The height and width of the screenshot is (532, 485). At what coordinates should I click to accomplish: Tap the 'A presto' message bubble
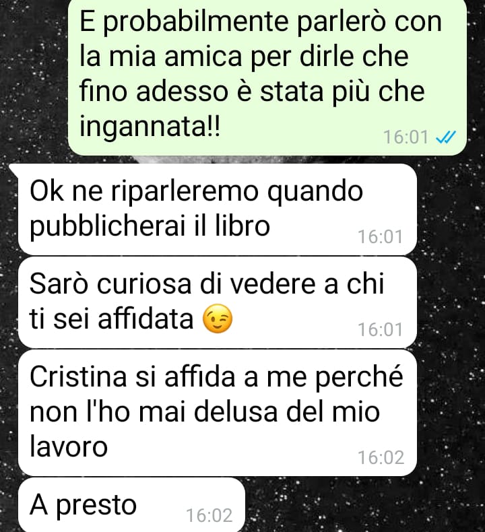click(131, 505)
